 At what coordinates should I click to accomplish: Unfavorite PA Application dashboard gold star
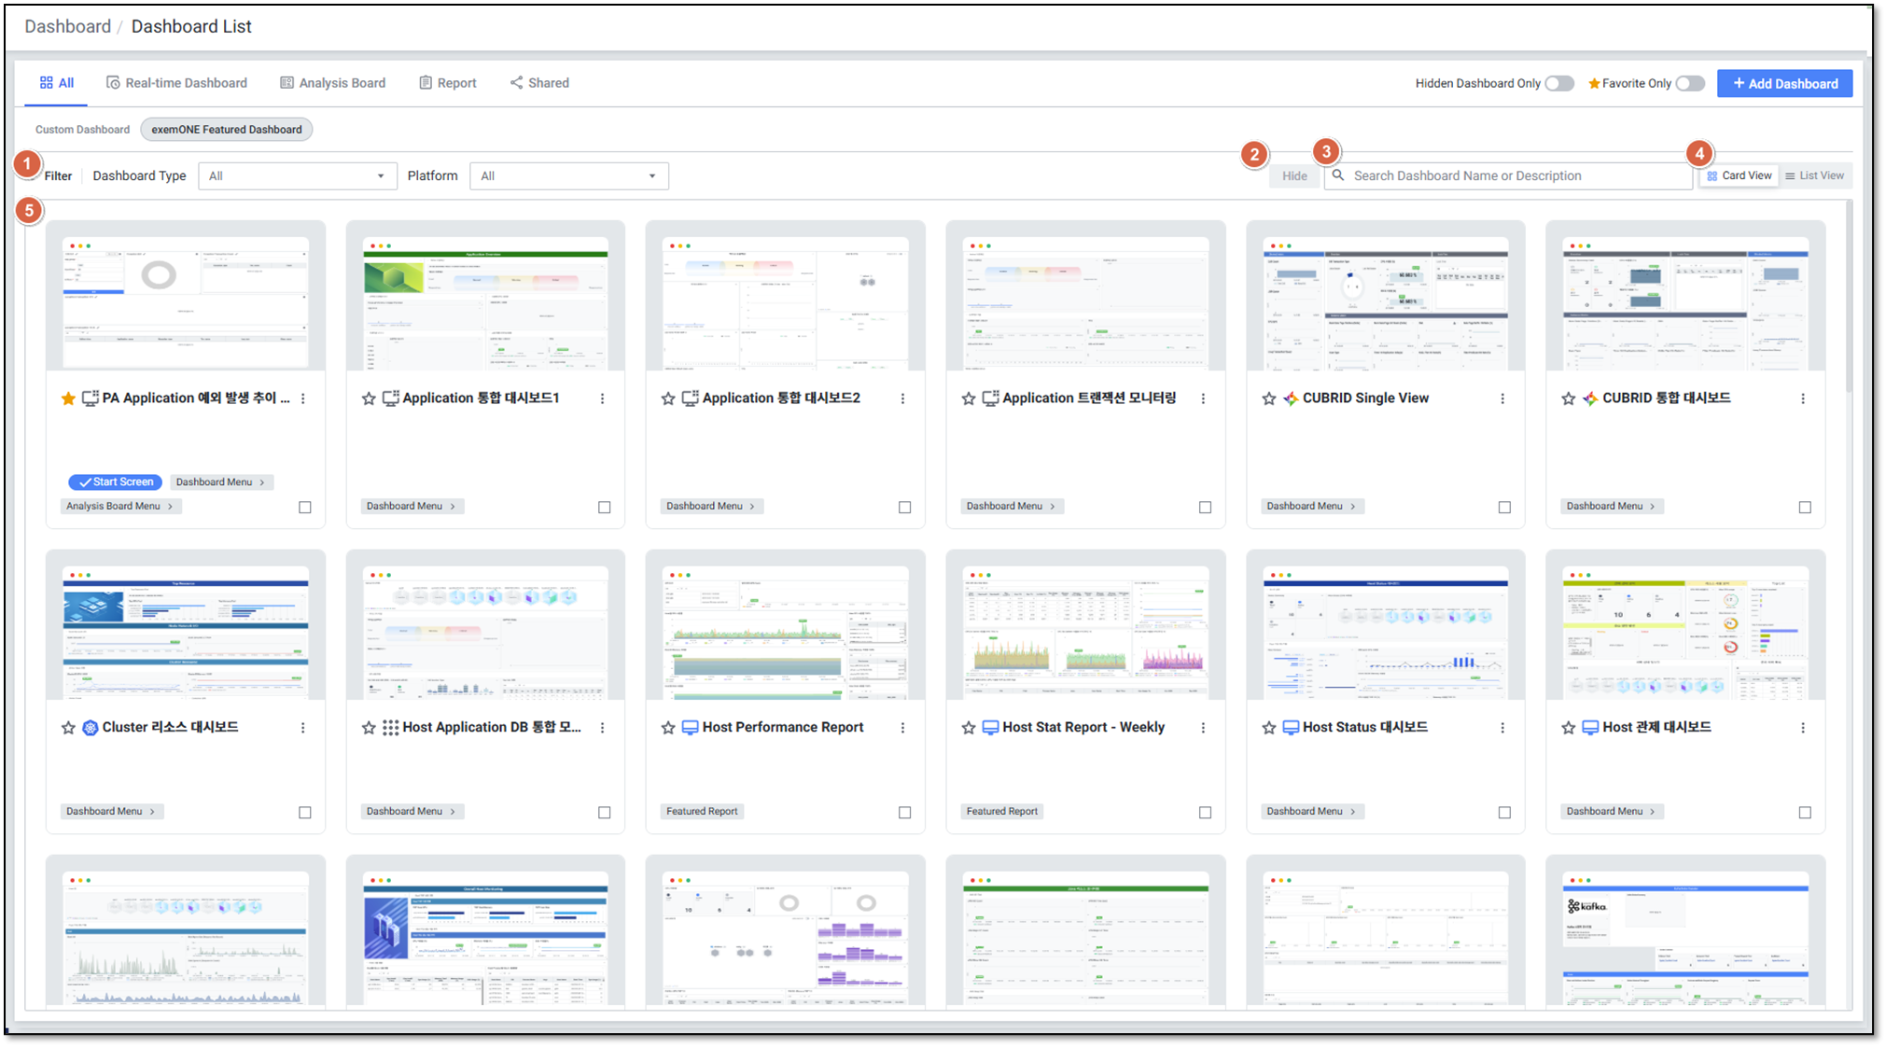[68, 398]
